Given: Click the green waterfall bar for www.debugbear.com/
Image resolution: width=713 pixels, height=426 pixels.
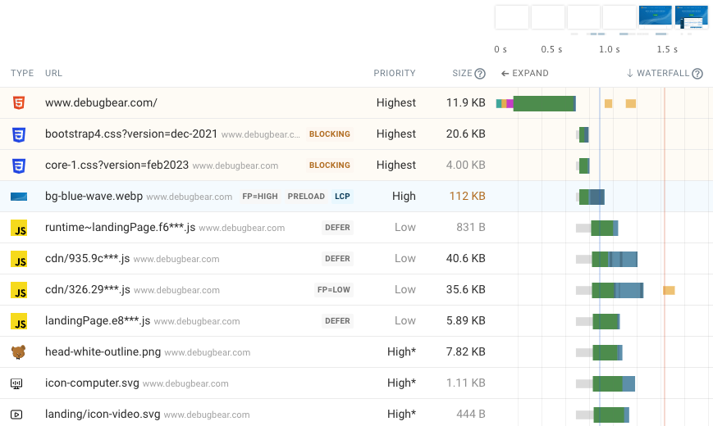Looking at the screenshot, I should pos(544,103).
